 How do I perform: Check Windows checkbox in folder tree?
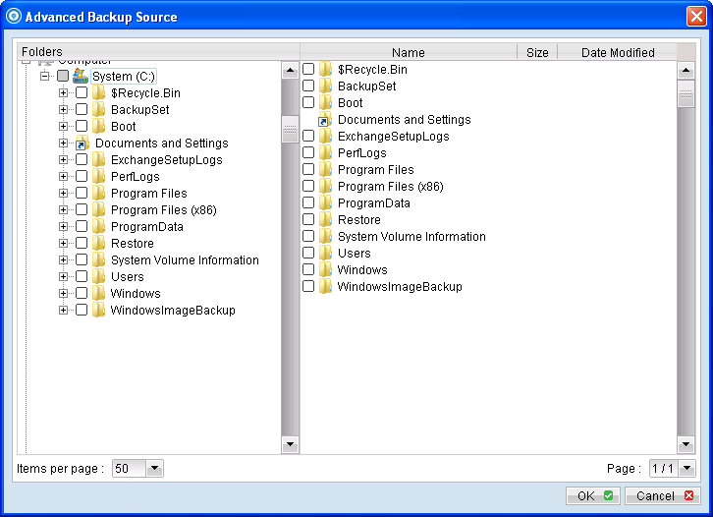point(82,293)
